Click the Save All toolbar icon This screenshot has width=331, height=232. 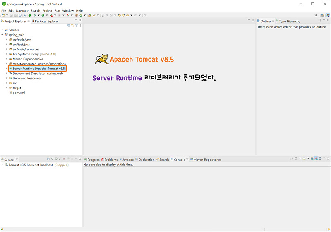15,15
